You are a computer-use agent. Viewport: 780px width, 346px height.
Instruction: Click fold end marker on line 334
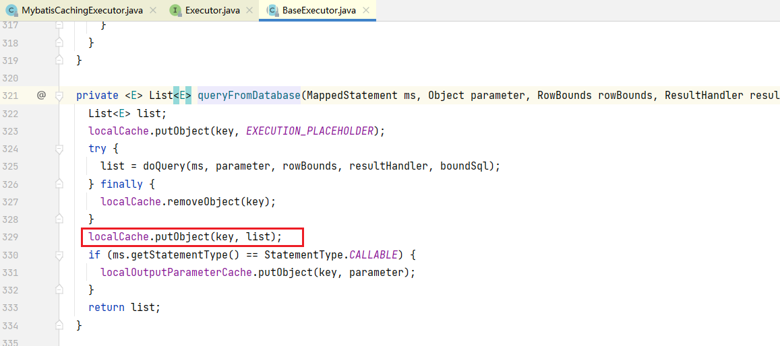59,325
